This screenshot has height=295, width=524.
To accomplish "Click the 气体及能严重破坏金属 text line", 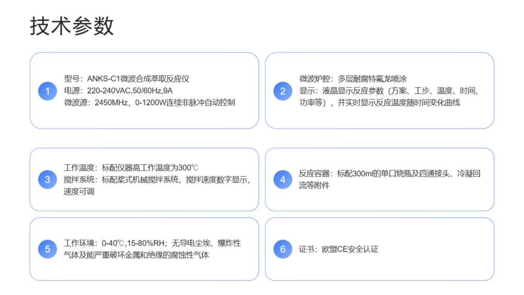I will [136, 255].
